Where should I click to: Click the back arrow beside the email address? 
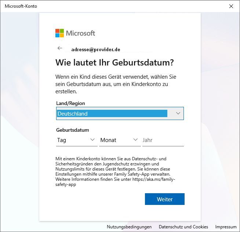[60, 48]
